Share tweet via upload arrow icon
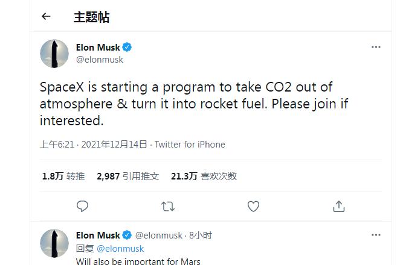 pyautogui.click(x=339, y=207)
